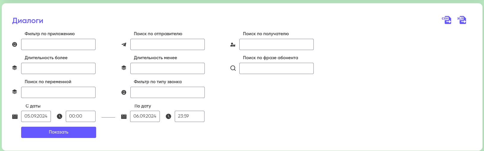
Task: Click the recipient person icon
Action: point(233,45)
